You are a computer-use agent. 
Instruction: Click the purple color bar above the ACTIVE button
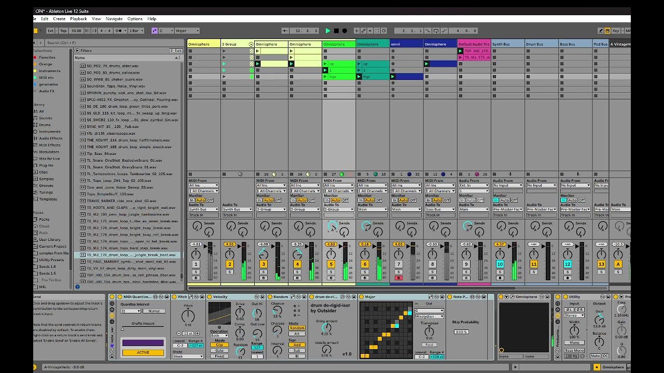[x=143, y=343]
